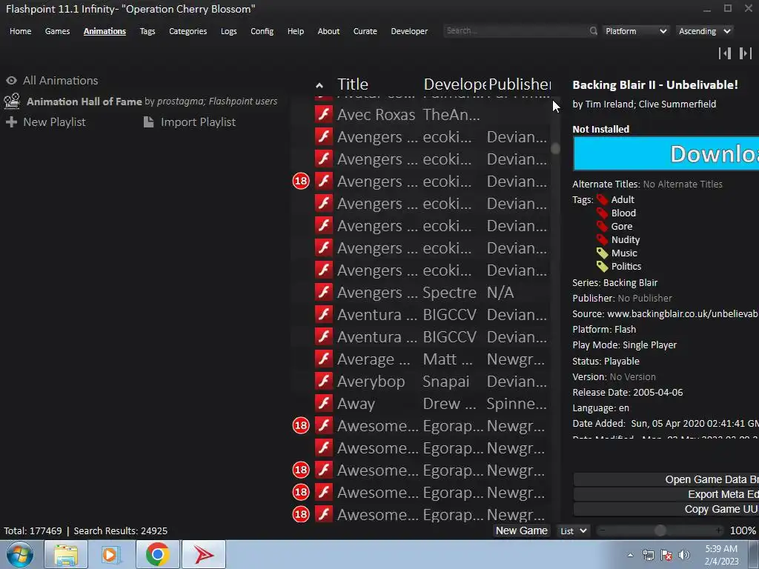Image resolution: width=759 pixels, height=569 pixels.
Task: Click the Import Playlist file icon
Action: coord(148,122)
